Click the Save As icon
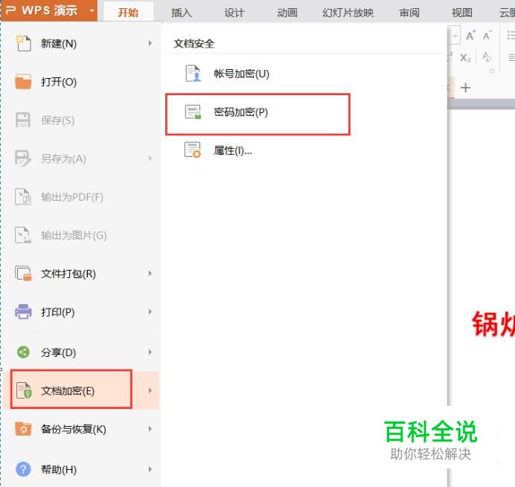This screenshot has width=515, height=487. (x=23, y=158)
